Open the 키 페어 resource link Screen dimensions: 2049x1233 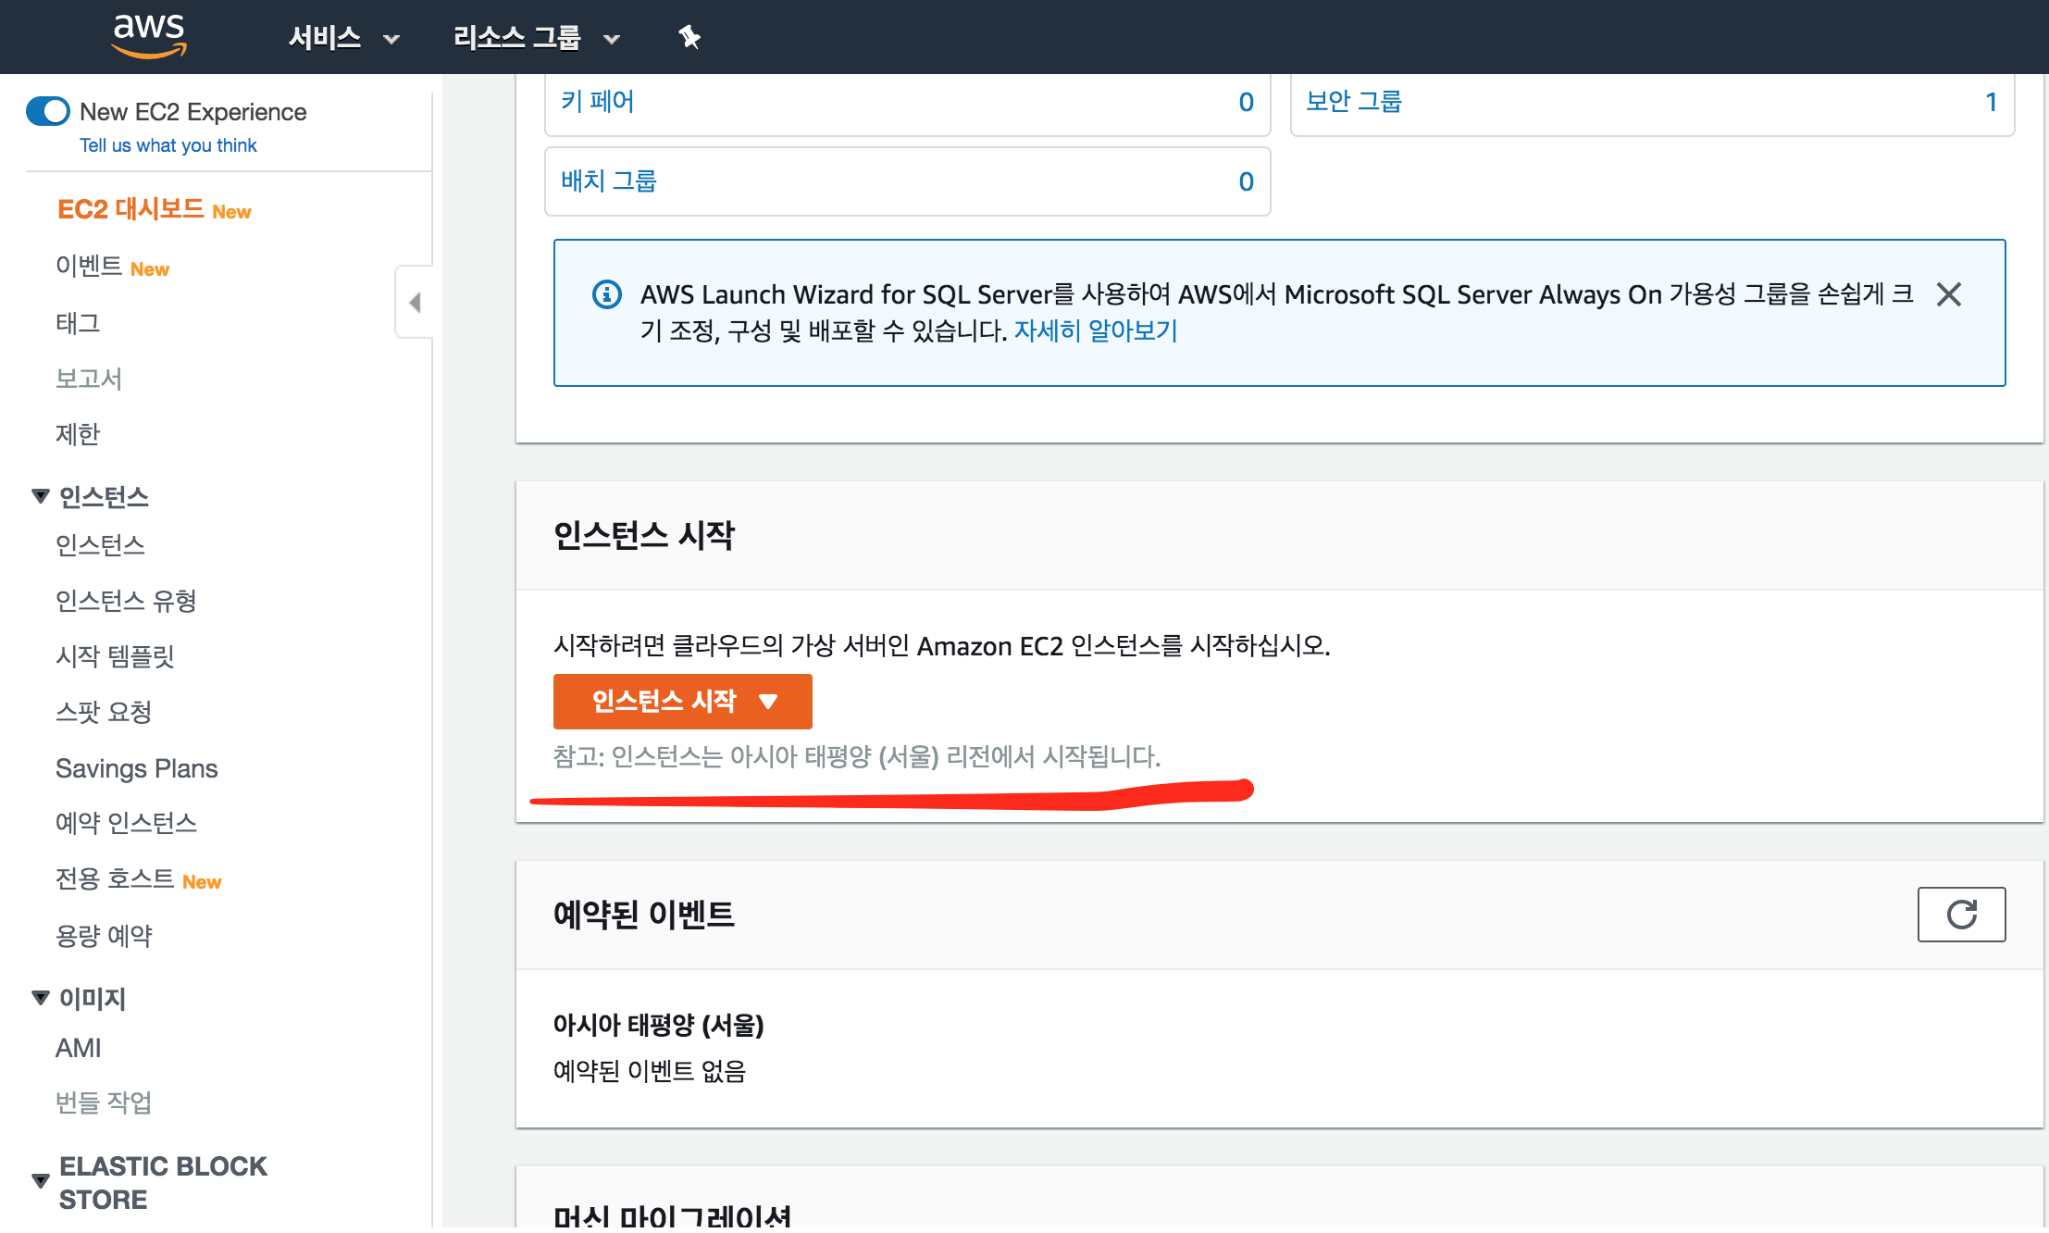(598, 101)
